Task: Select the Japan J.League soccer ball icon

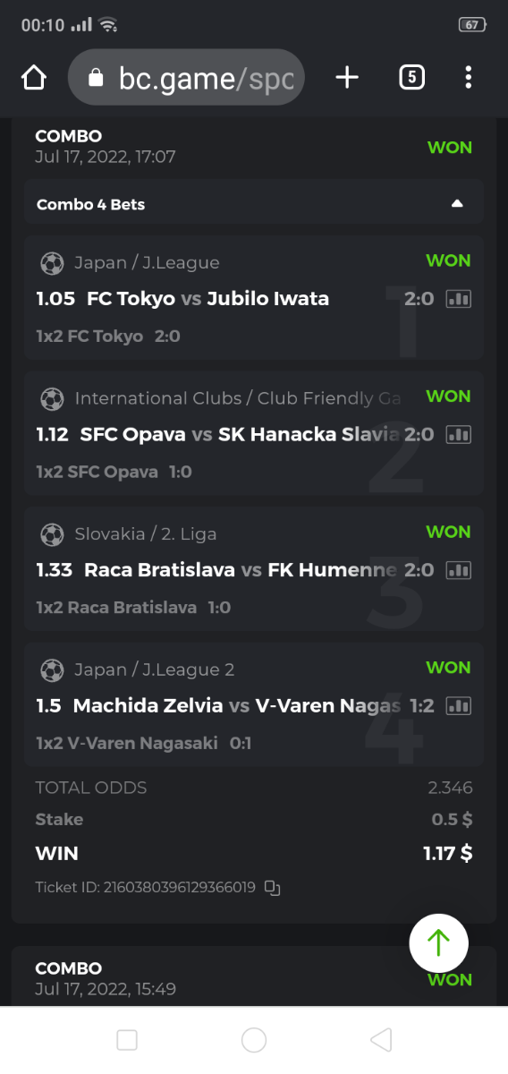Action: (52, 263)
